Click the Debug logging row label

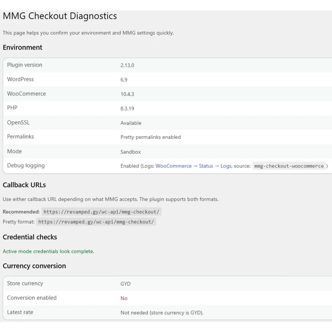click(26, 166)
